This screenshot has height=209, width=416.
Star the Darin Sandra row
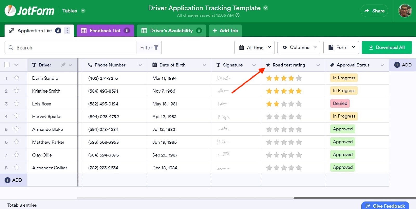[x=17, y=78]
